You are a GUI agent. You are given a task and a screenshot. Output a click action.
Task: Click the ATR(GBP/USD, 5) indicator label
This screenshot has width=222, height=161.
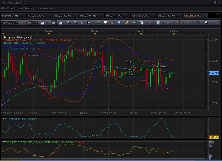point(20,119)
